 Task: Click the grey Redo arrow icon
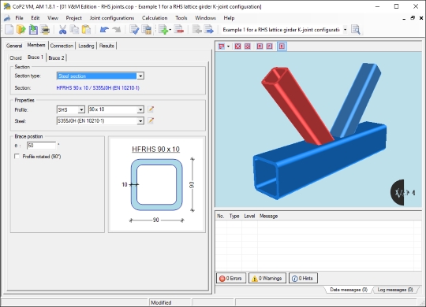tap(117, 30)
